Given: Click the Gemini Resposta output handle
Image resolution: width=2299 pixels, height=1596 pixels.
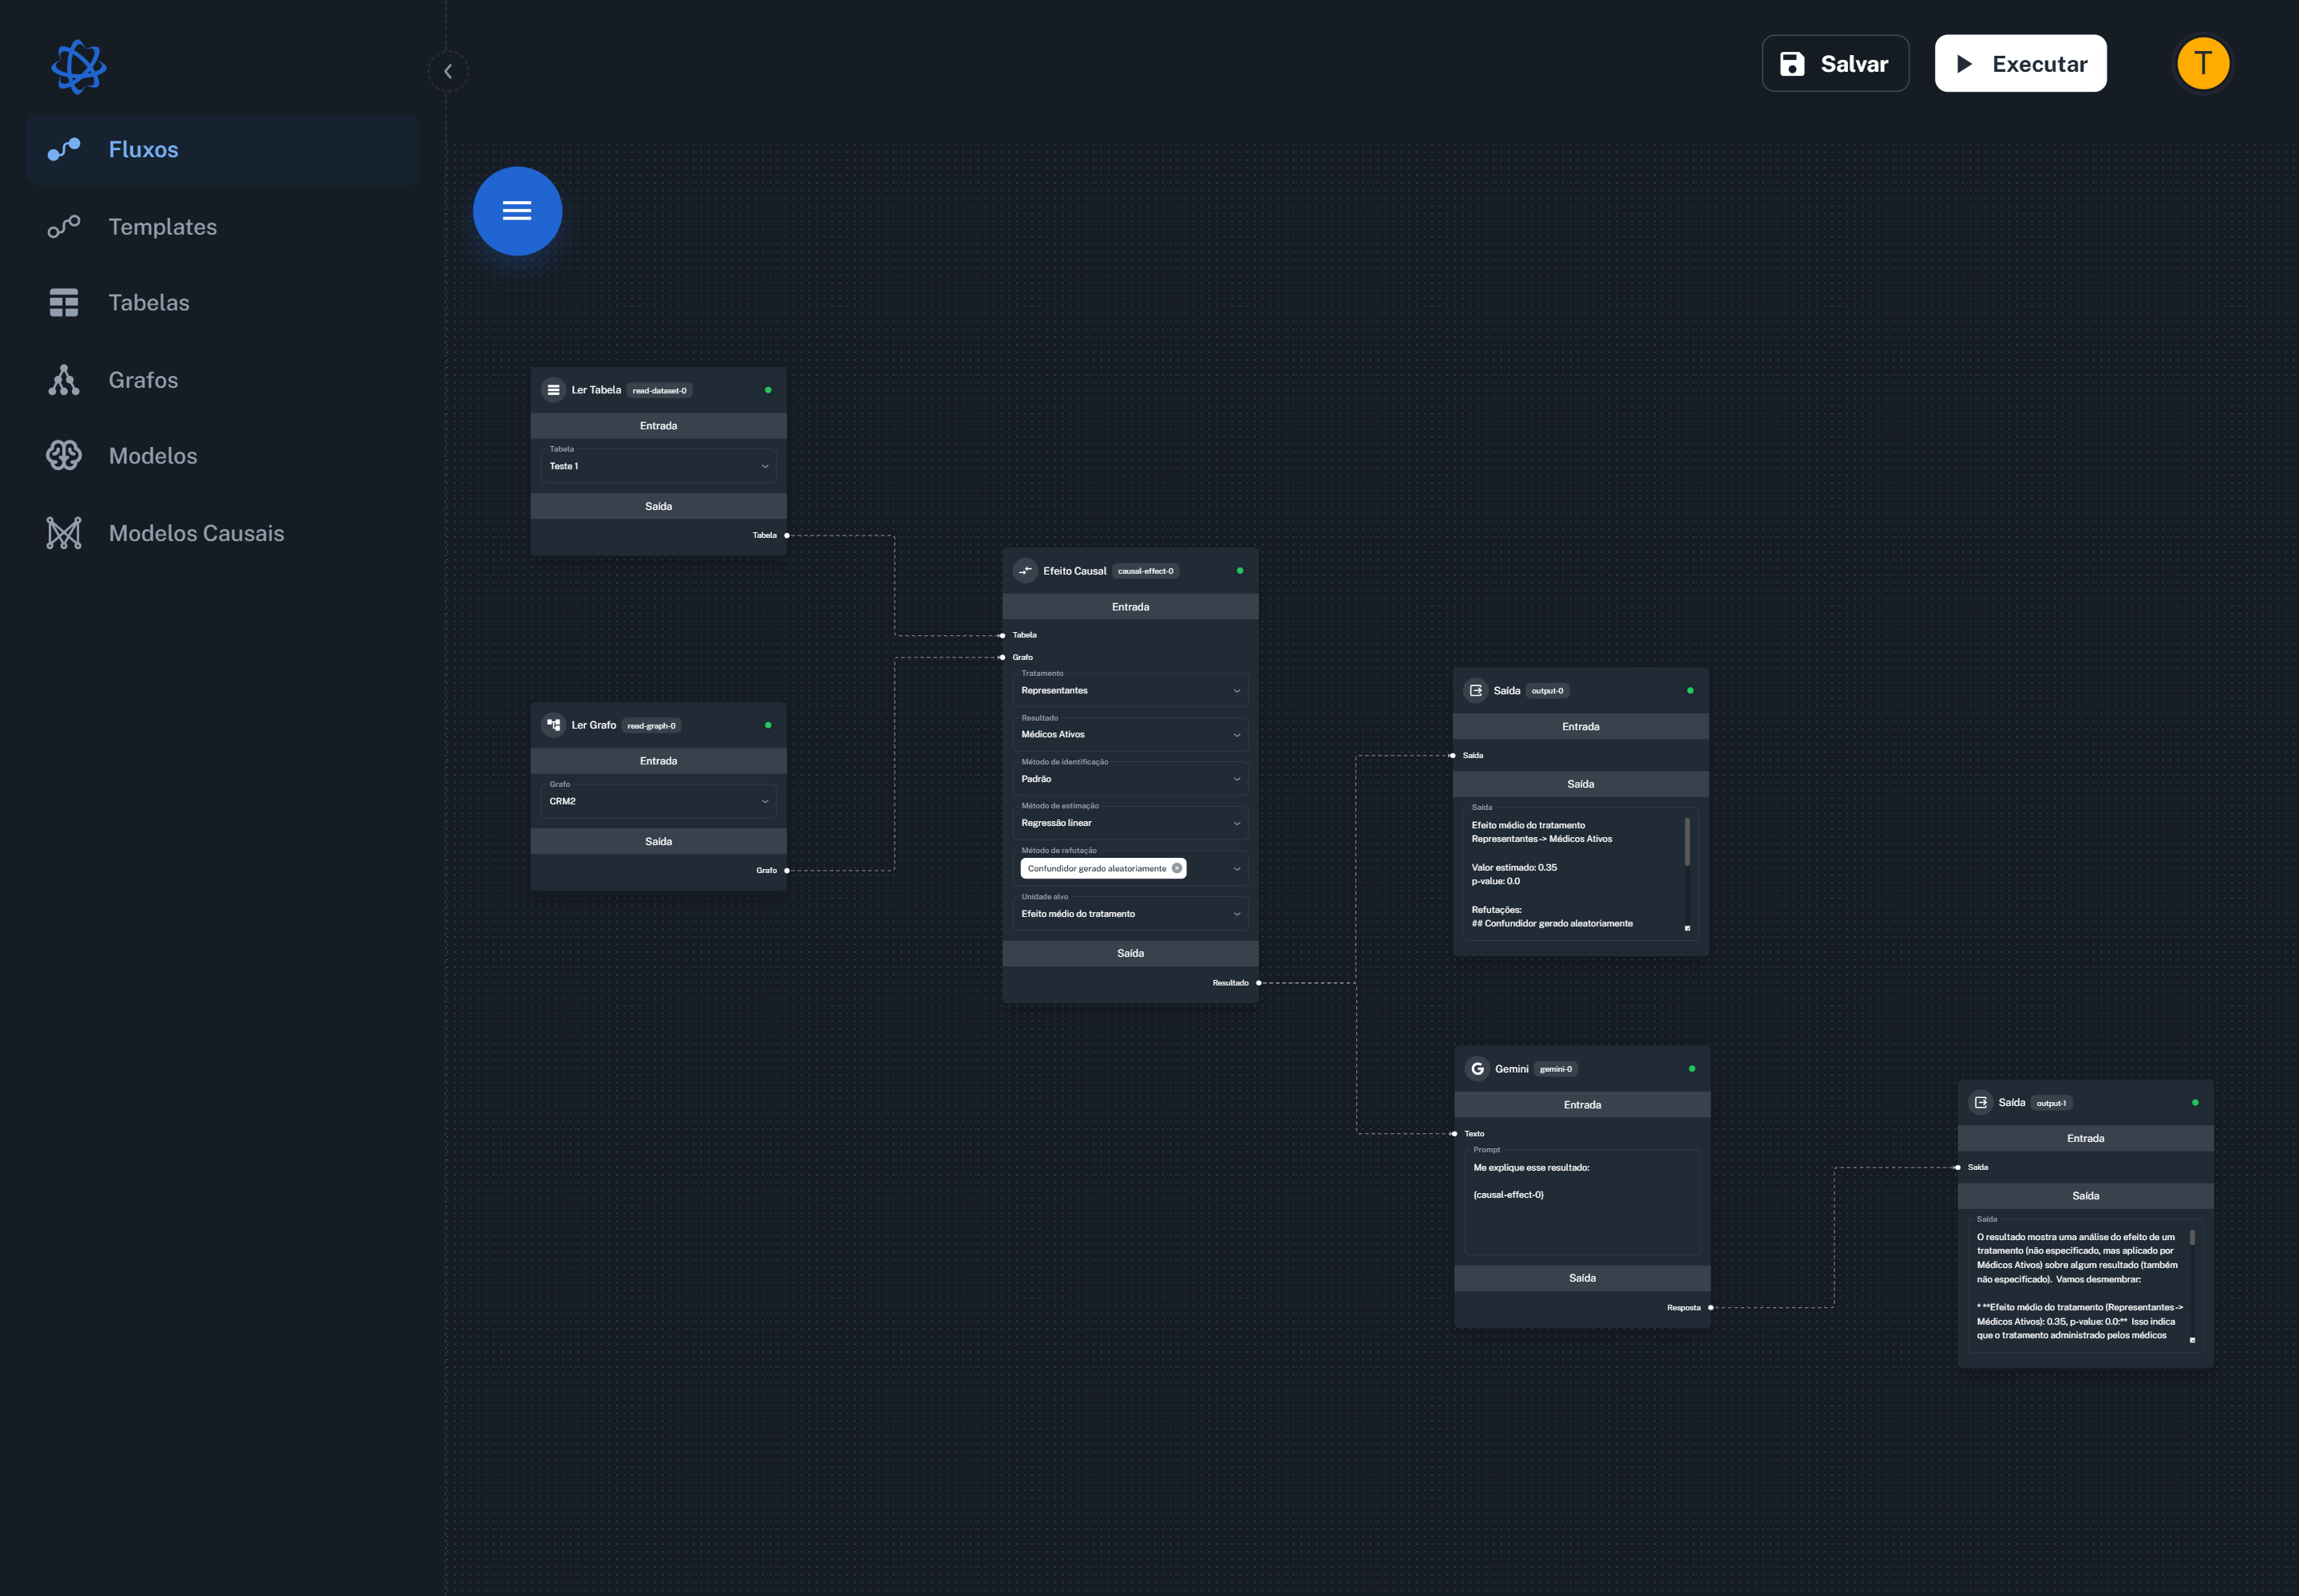Looking at the screenshot, I should pyautogui.click(x=1711, y=1308).
